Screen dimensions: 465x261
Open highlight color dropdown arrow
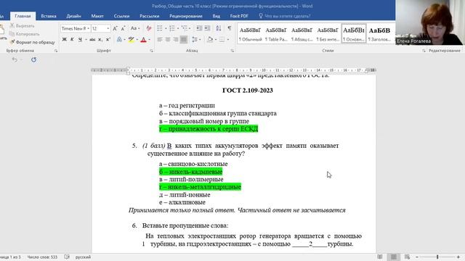click(137, 40)
